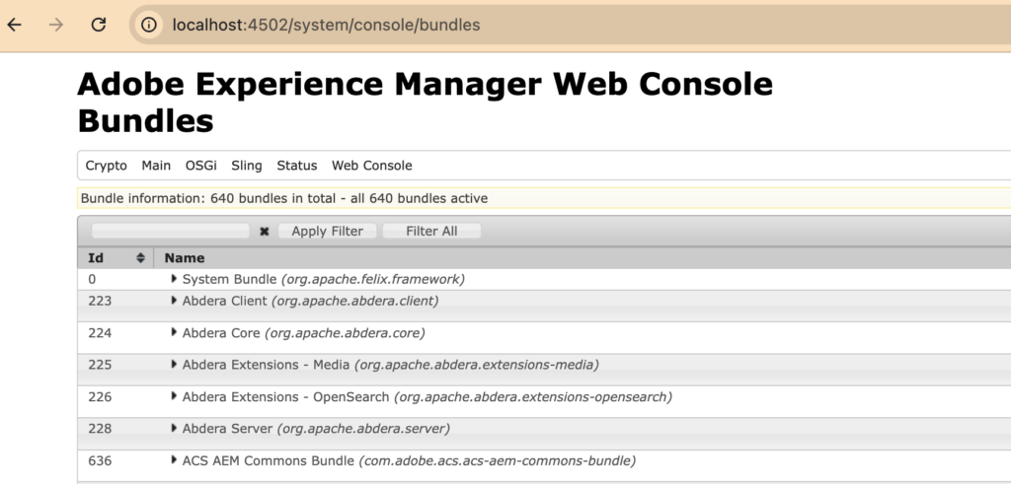Expand the Abdera Extensions - OpenSearch row

click(x=175, y=397)
